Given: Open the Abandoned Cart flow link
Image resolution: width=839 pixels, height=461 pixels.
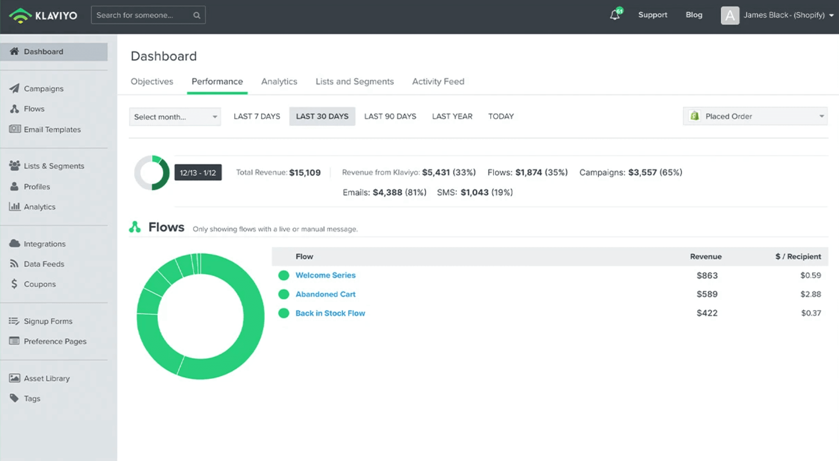Looking at the screenshot, I should point(325,294).
